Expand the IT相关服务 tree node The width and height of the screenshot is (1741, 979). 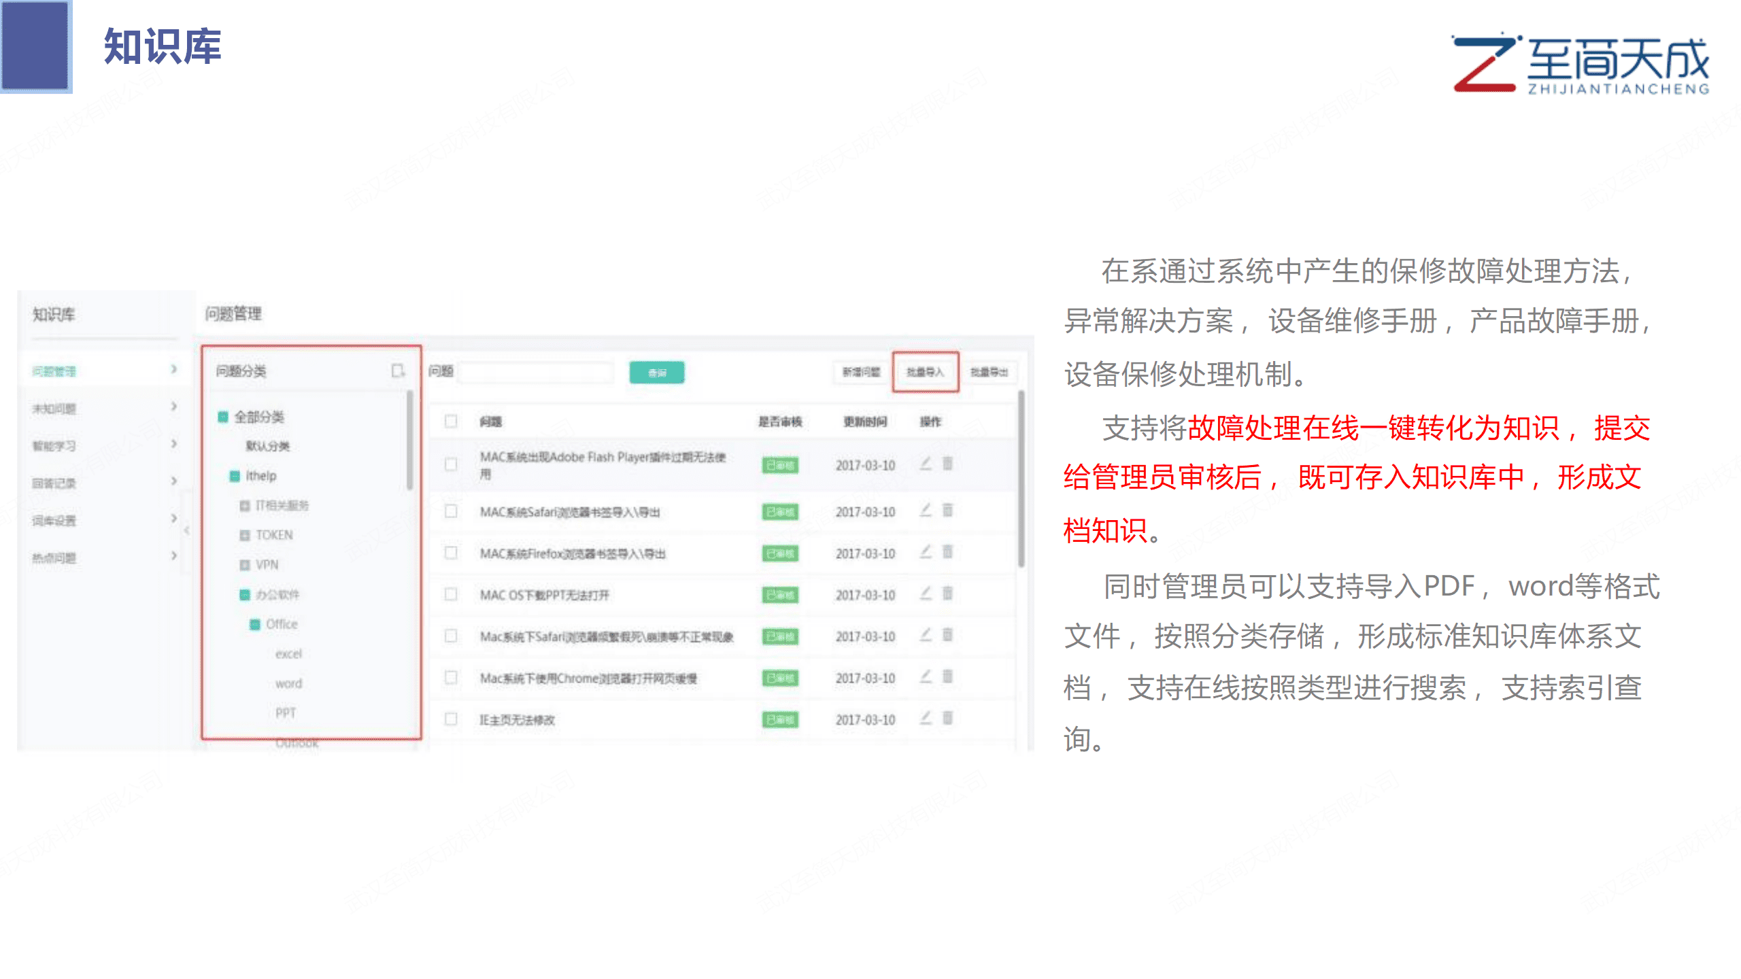245,506
